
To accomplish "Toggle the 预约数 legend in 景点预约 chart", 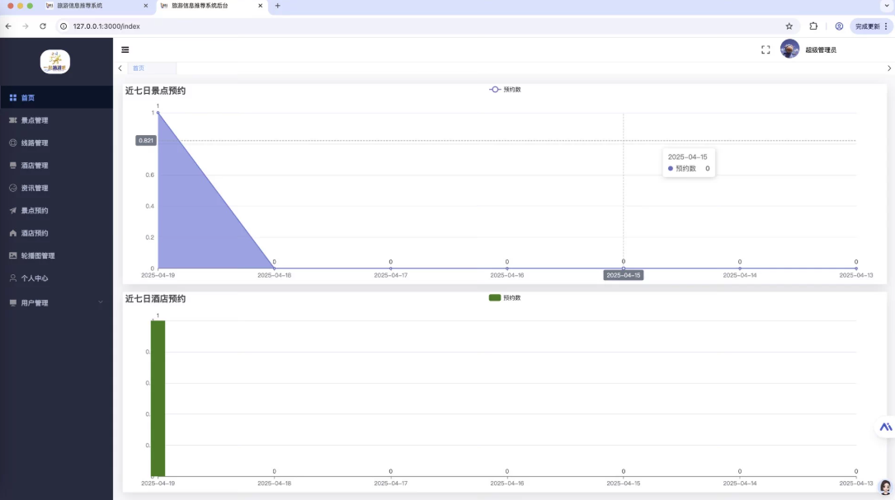I will point(505,90).
